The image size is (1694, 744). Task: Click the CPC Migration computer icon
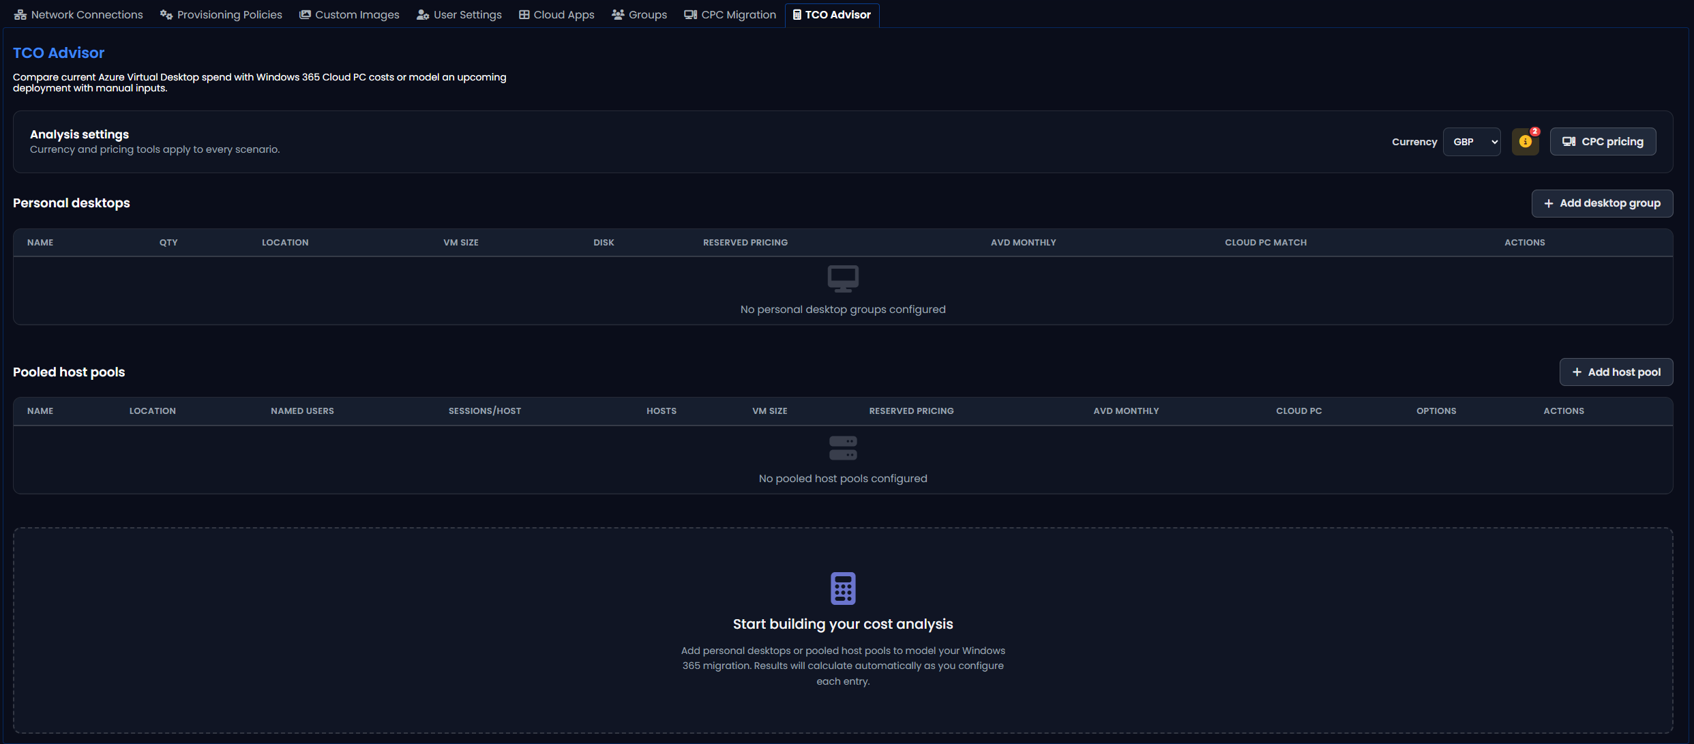[x=690, y=14]
